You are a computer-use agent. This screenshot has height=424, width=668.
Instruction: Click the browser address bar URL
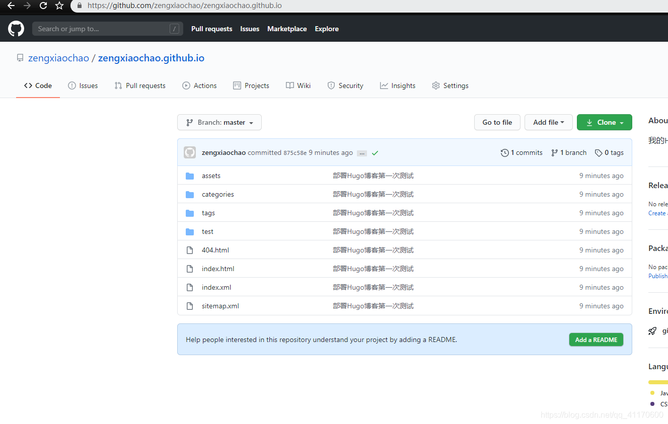184,6
